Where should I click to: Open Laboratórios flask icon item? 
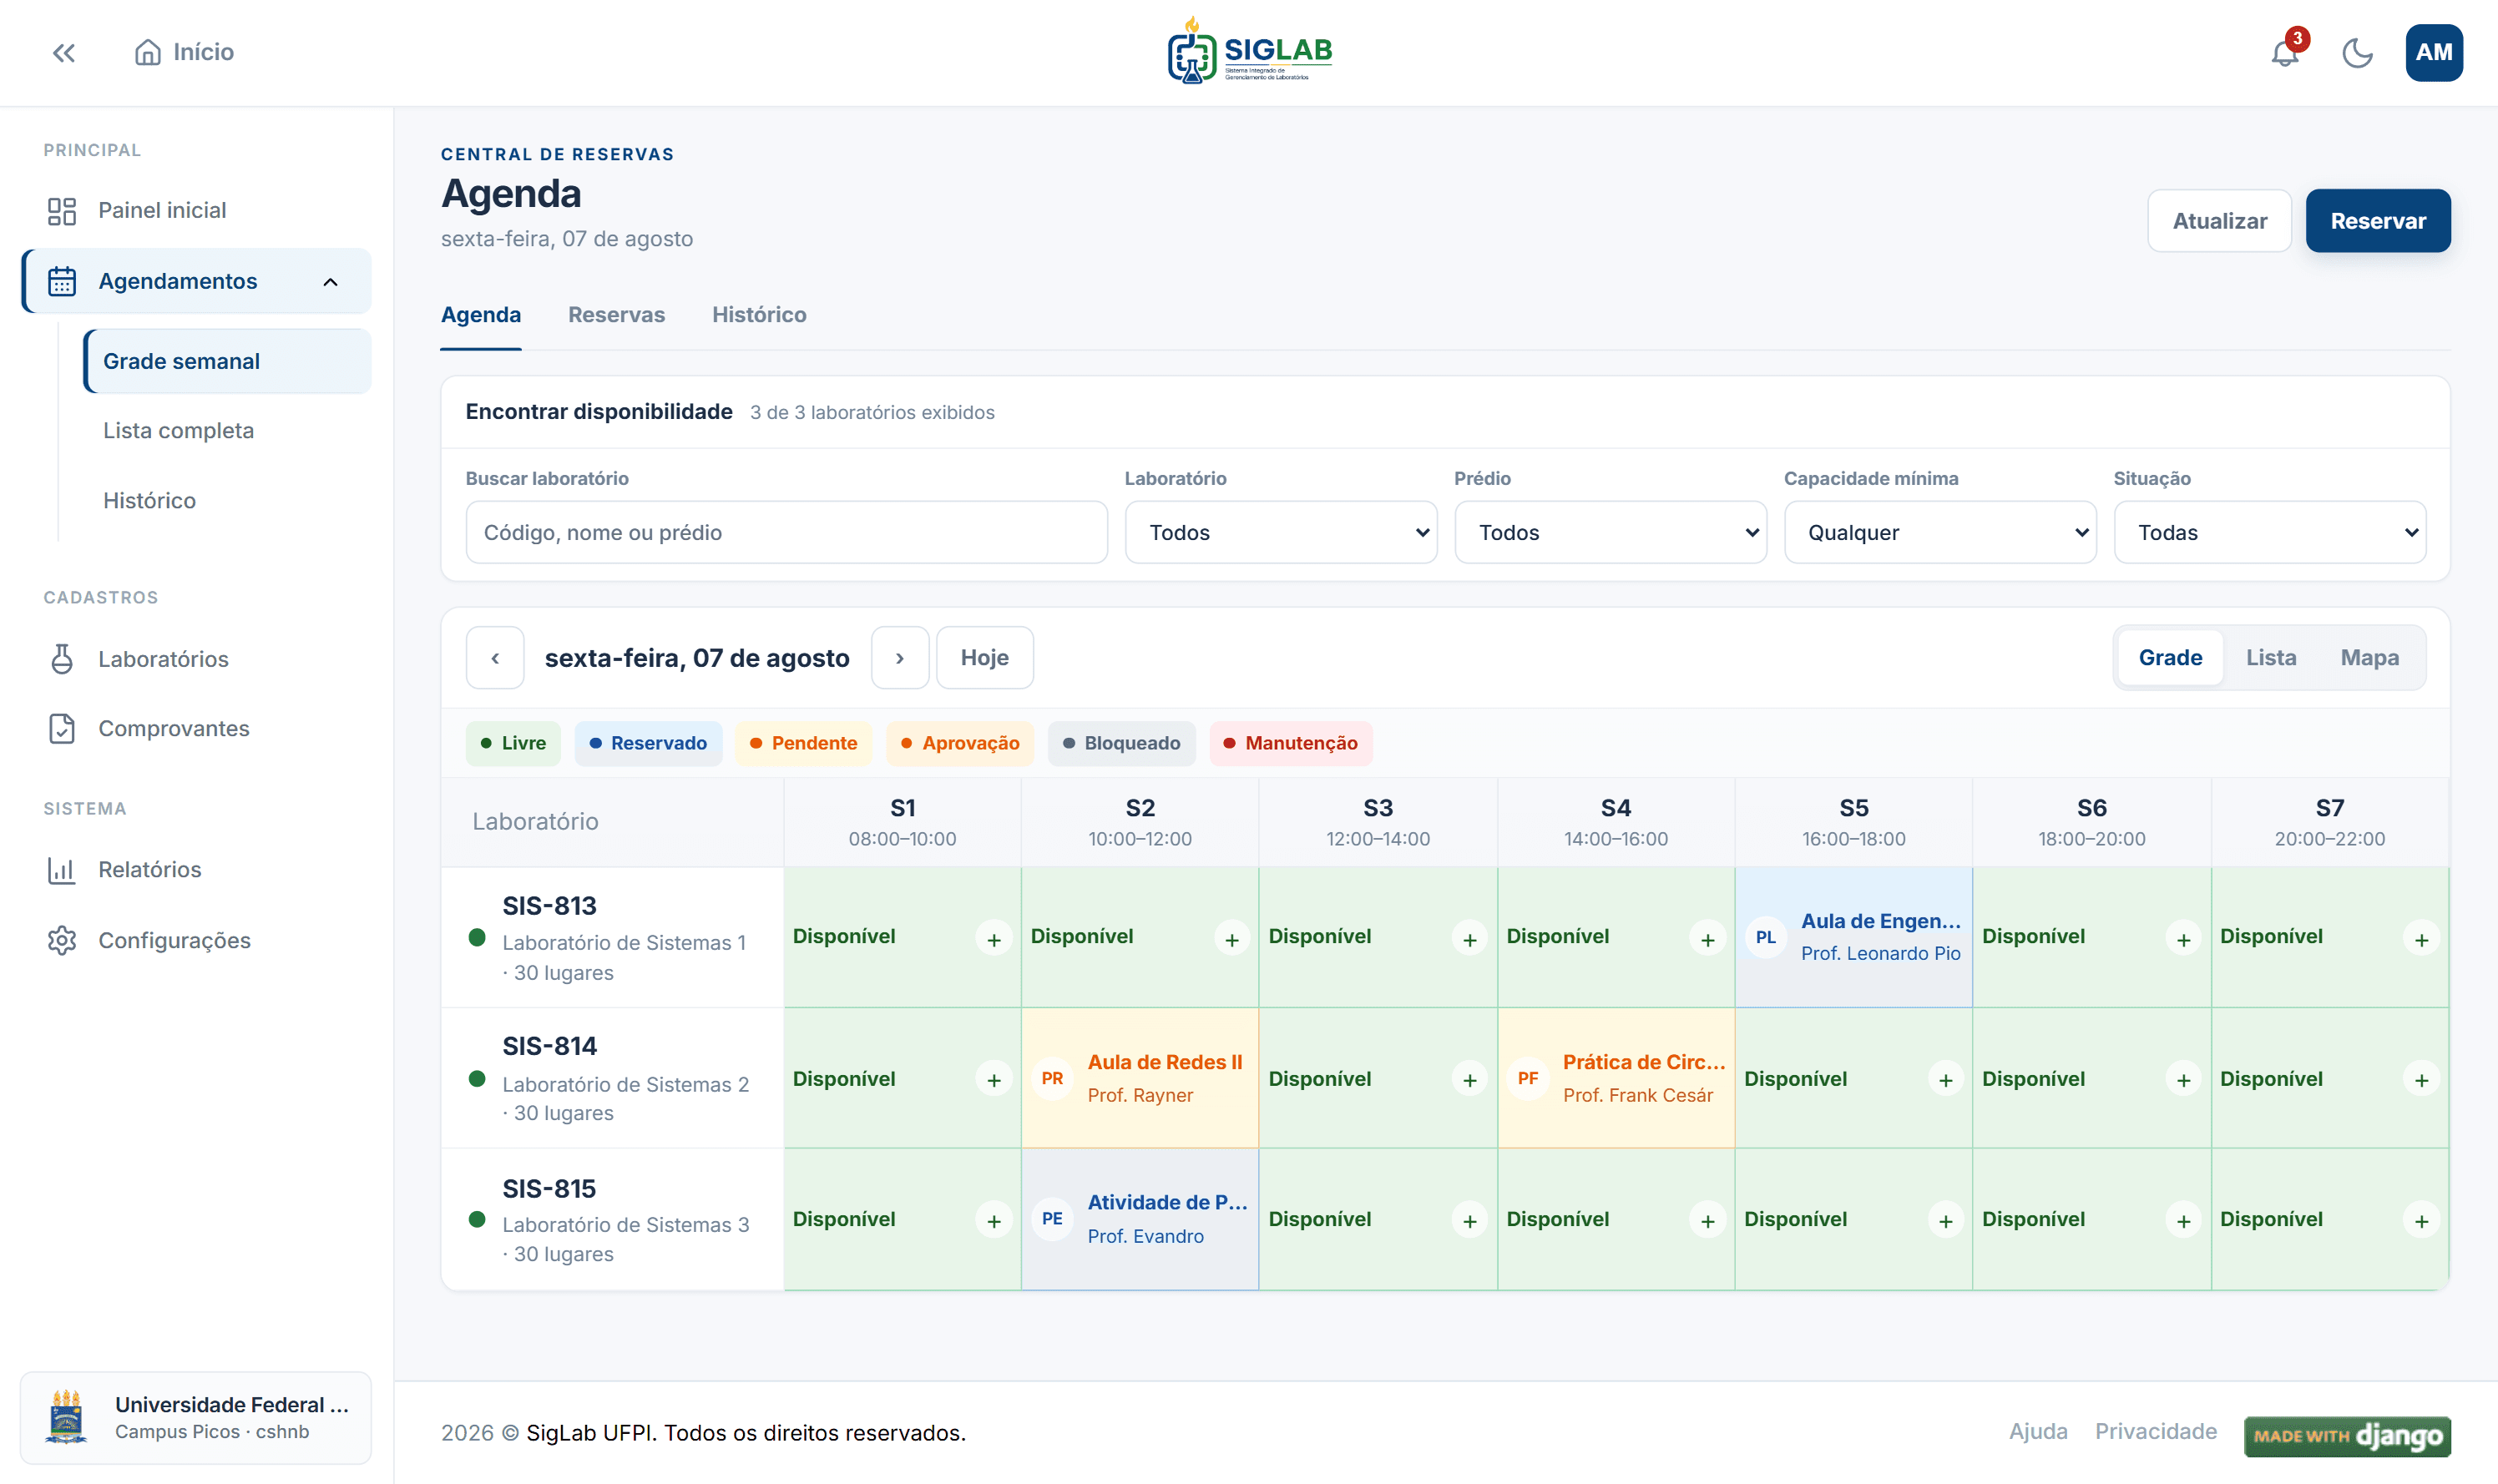click(196, 659)
